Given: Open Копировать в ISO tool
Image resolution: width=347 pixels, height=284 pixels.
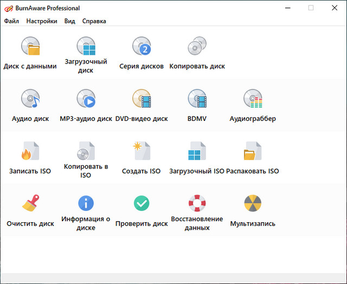Looking at the screenshot, I should click(x=86, y=152).
